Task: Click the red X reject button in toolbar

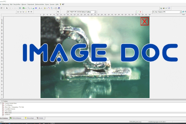Action: 140,12
